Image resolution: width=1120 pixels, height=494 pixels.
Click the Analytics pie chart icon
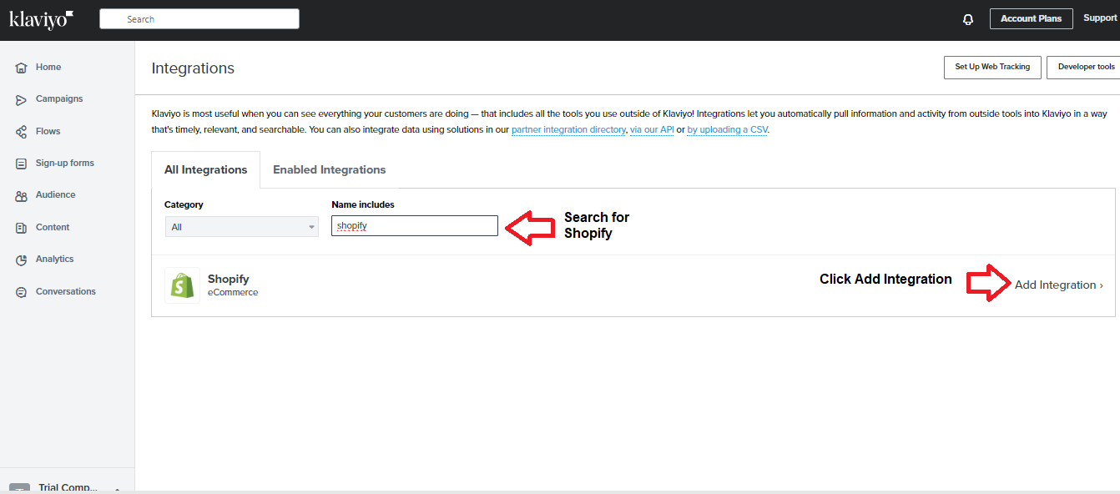pos(22,260)
